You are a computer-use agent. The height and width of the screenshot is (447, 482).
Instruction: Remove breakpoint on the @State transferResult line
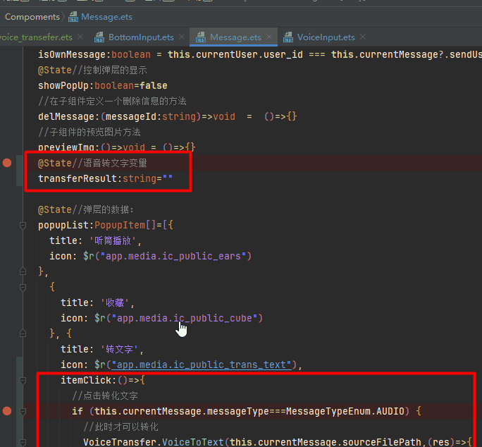tap(7, 163)
